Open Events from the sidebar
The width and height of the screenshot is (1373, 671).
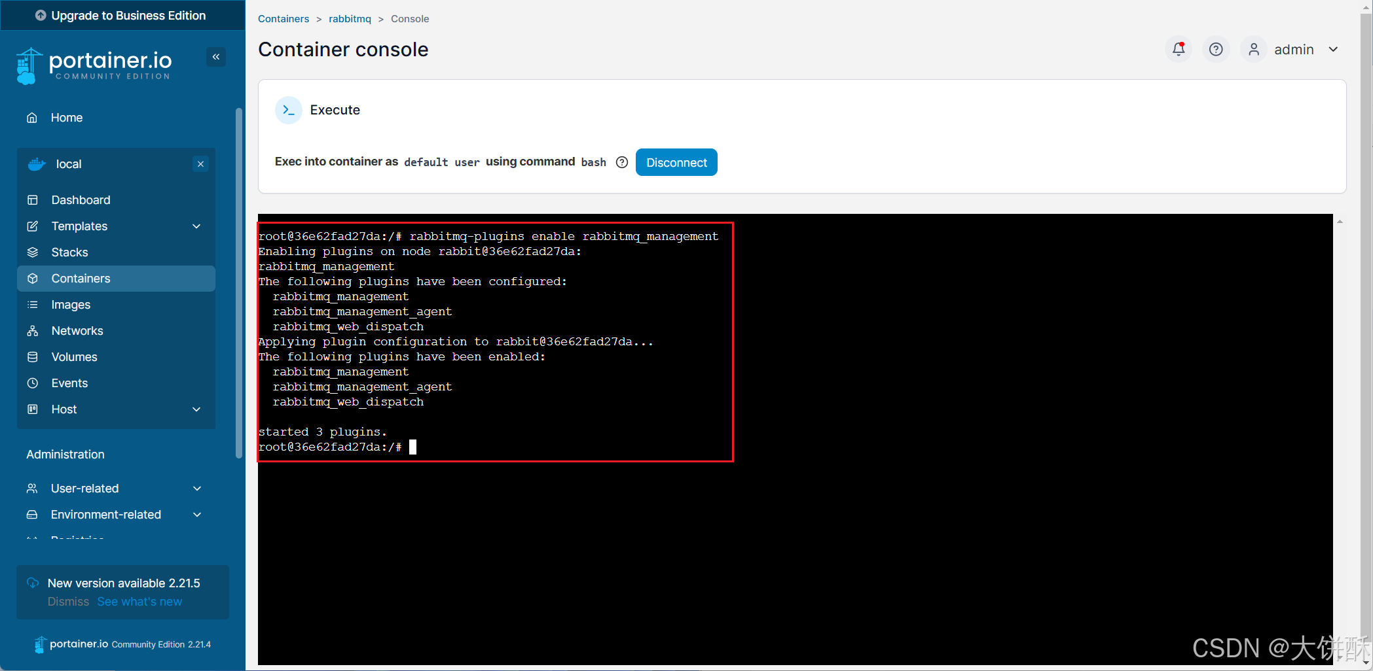(117, 383)
